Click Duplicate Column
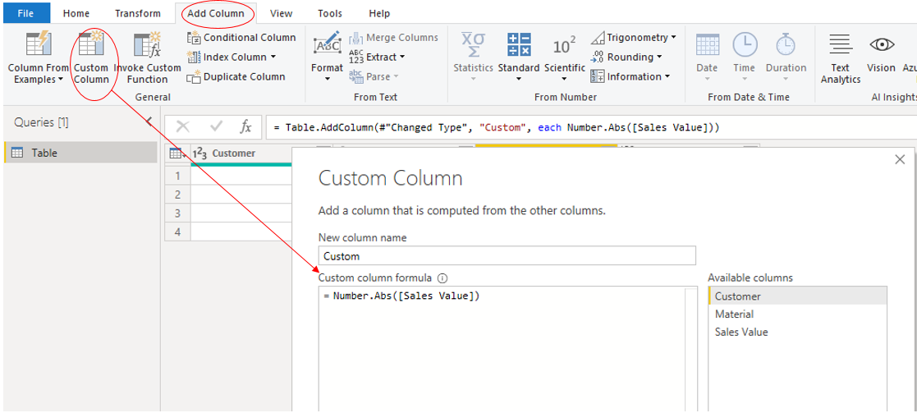This screenshot has height=413, width=917. 236,76
